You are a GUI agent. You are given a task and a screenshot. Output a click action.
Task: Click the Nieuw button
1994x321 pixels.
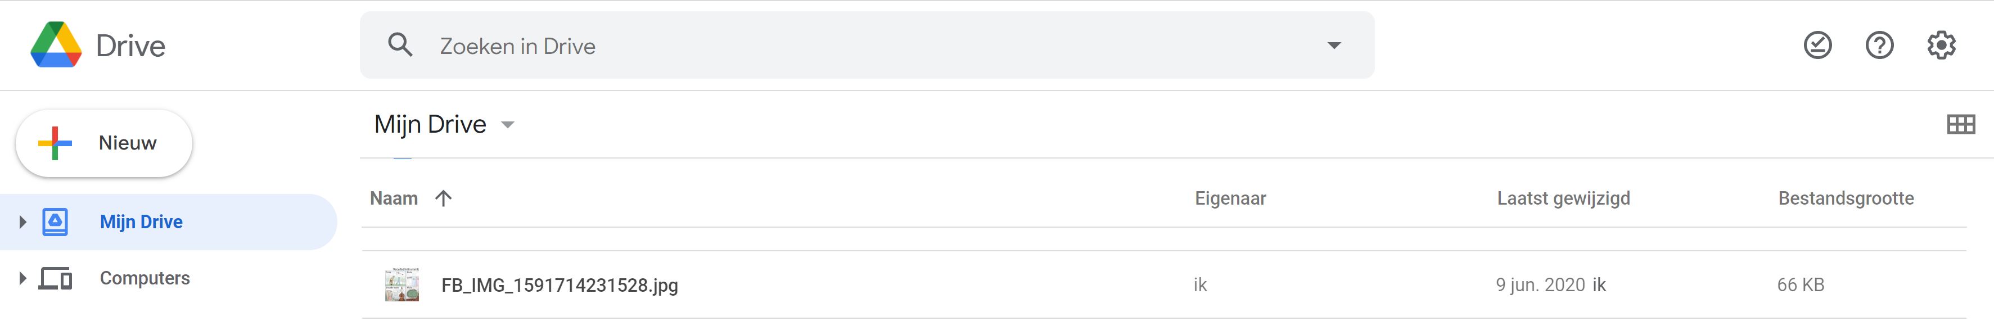(x=105, y=143)
